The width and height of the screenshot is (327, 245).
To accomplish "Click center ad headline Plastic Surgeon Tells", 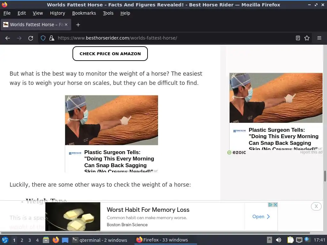I will (x=119, y=161).
